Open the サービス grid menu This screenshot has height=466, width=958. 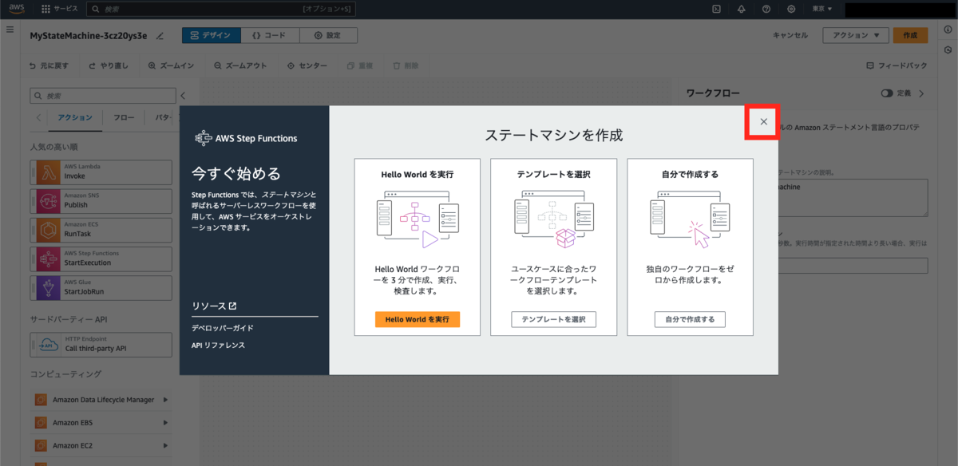[x=60, y=9]
